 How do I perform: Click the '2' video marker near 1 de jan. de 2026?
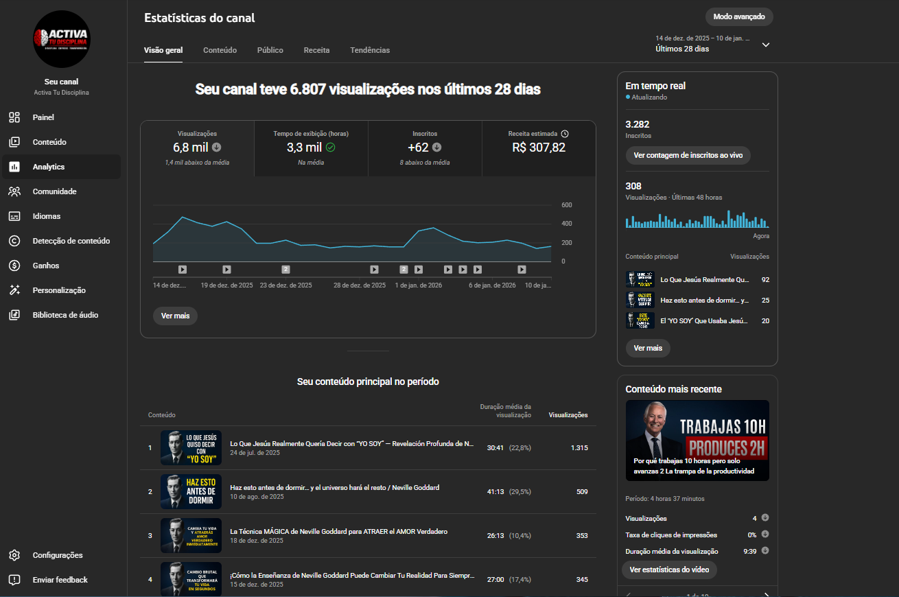(x=404, y=270)
